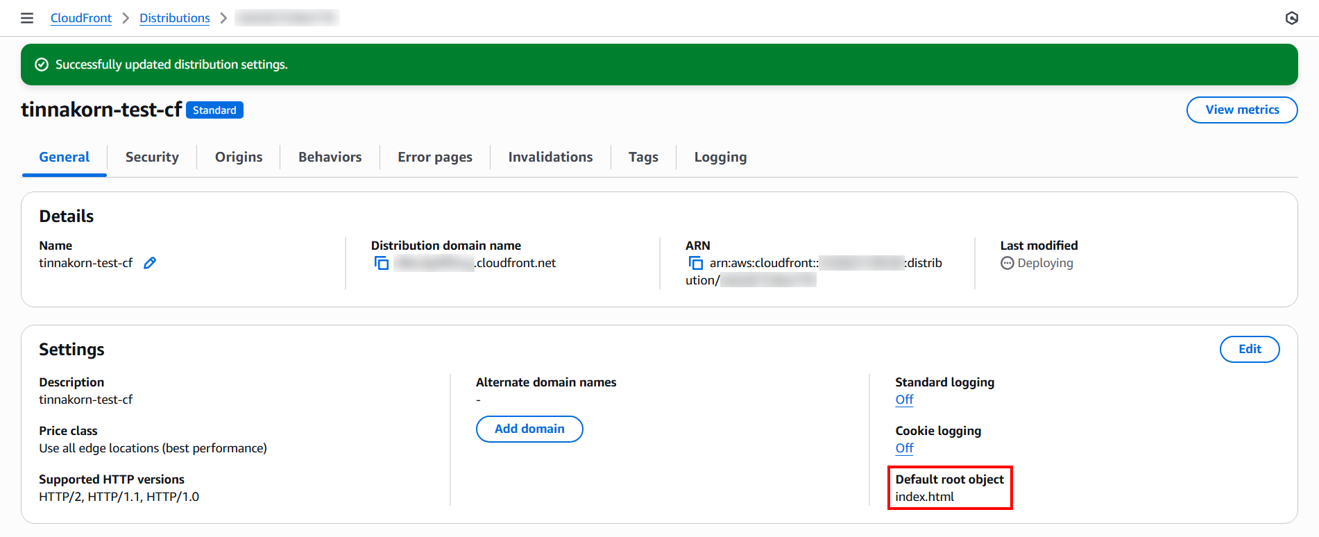Switch to the Tags tab
1319x537 pixels.
pyautogui.click(x=643, y=157)
